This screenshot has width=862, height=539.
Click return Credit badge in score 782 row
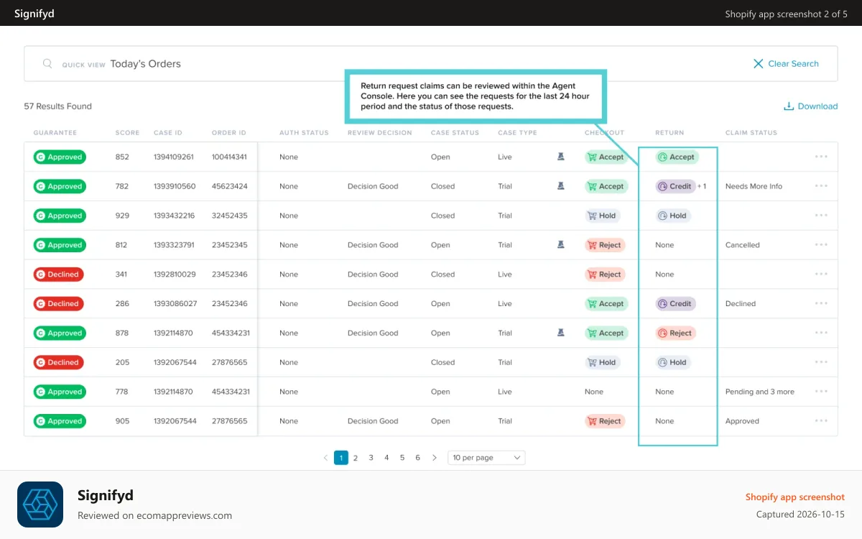[675, 186]
